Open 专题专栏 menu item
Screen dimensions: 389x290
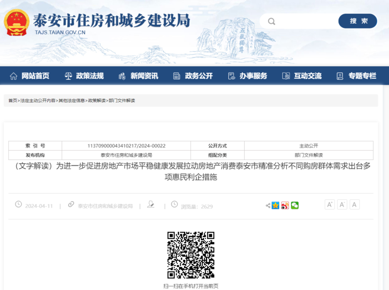(x=362, y=76)
